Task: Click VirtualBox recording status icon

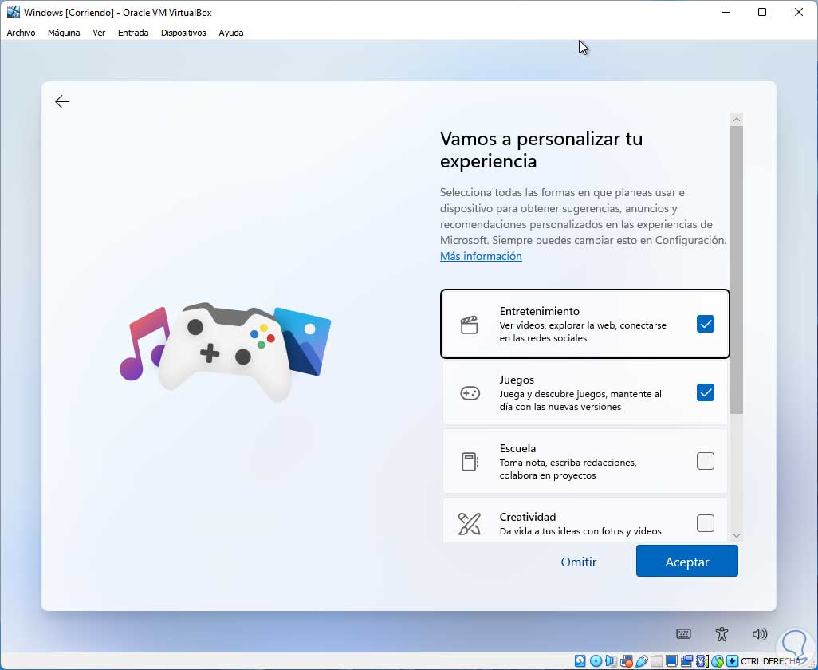Action: point(686,661)
